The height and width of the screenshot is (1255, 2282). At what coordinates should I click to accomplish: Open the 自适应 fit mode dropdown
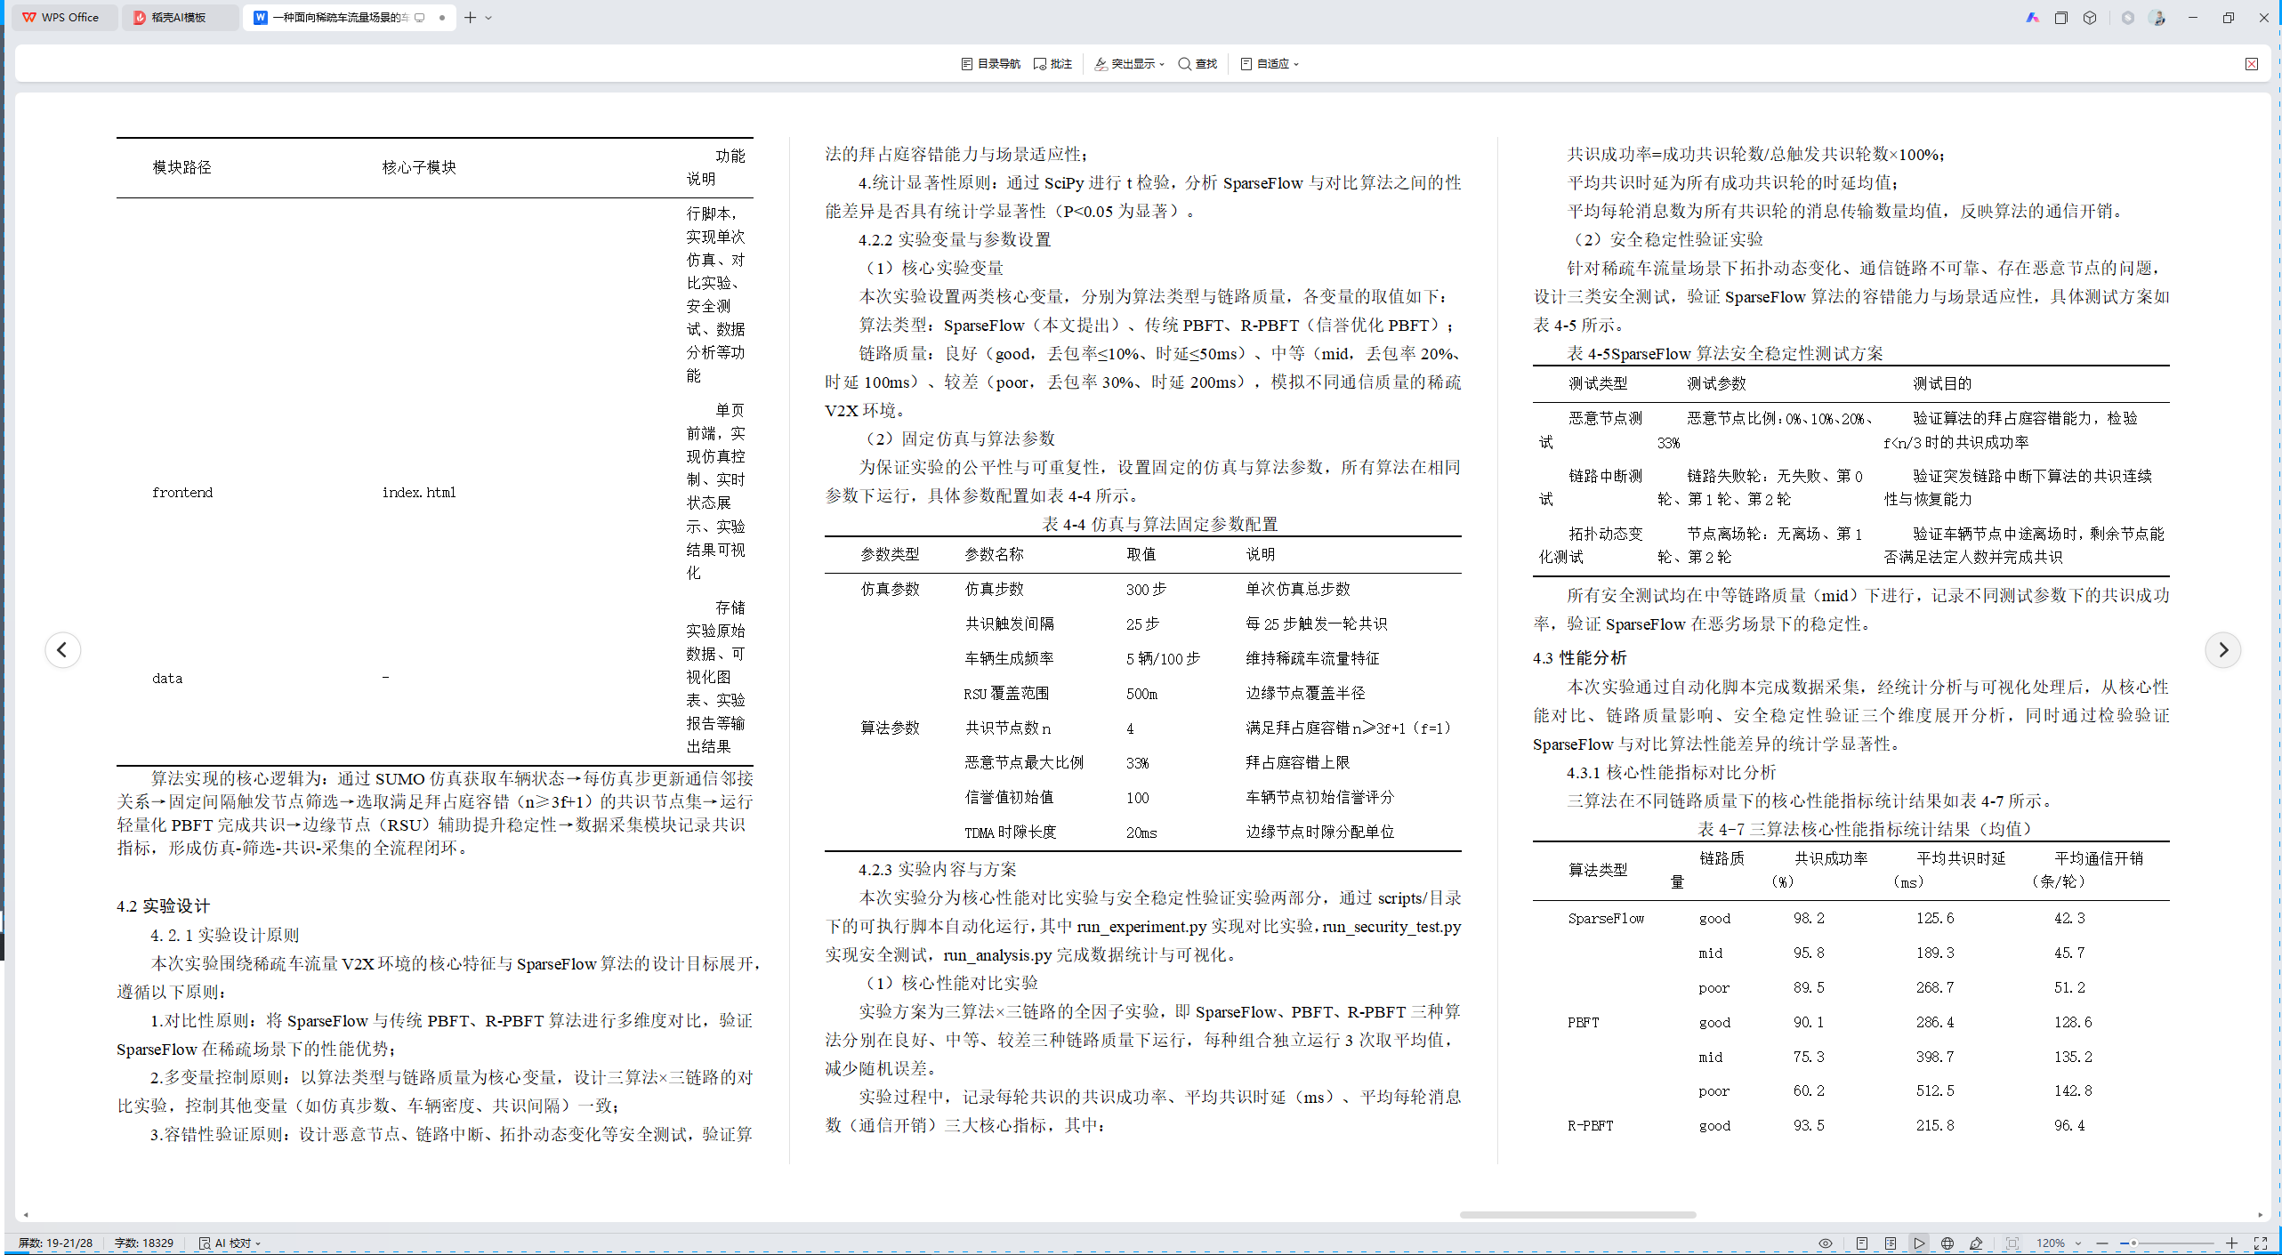(x=1270, y=64)
